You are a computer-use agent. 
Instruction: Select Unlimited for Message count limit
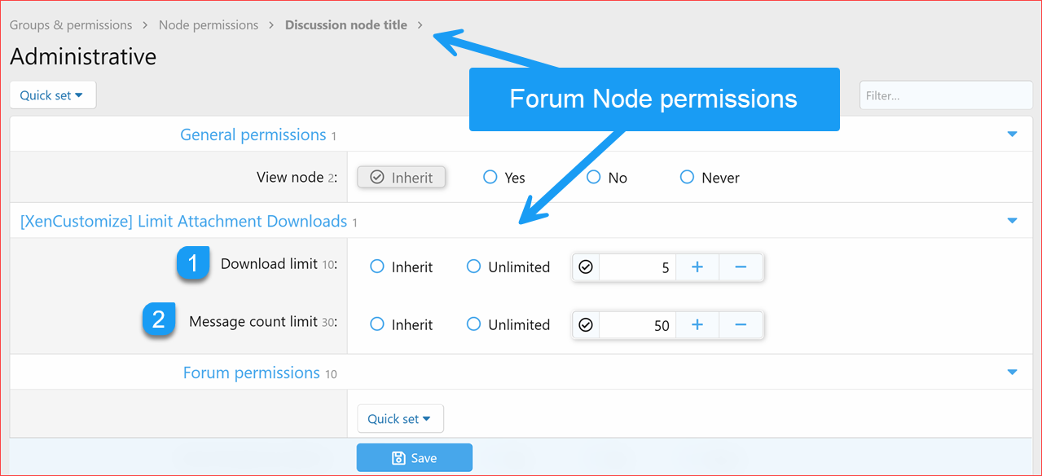coord(473,324)
